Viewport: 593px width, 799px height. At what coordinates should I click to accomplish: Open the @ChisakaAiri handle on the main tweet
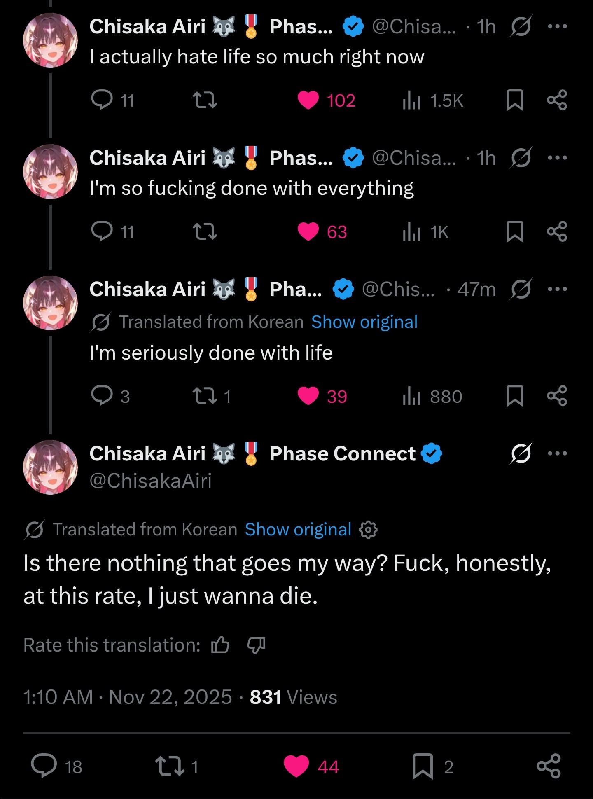[x=151, y=481]
